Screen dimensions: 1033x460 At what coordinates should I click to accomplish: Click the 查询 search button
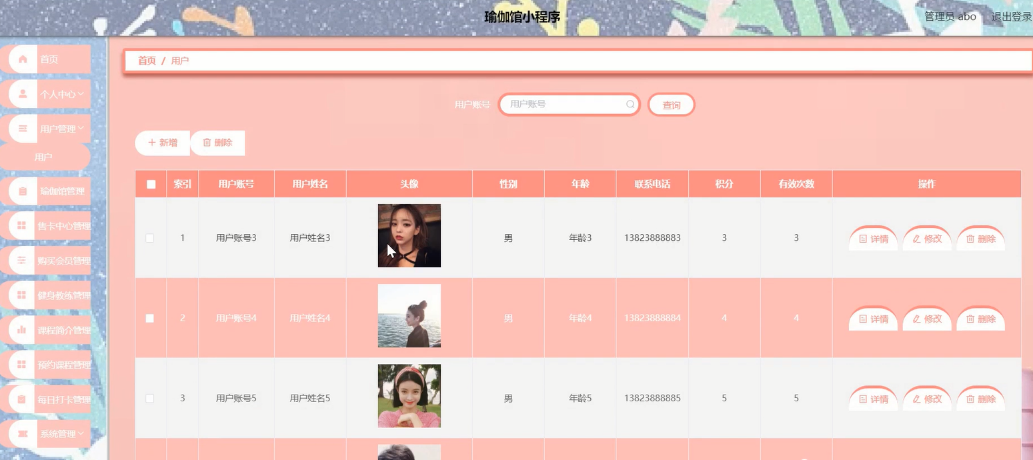click(x=672, y=105)
